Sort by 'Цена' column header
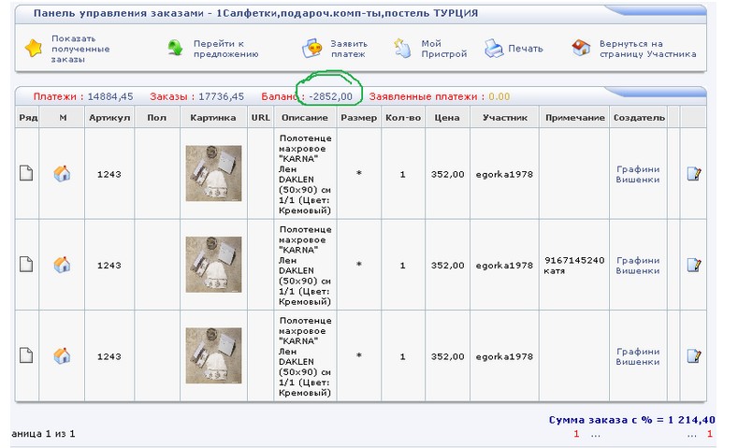 [x=445, y=118]
